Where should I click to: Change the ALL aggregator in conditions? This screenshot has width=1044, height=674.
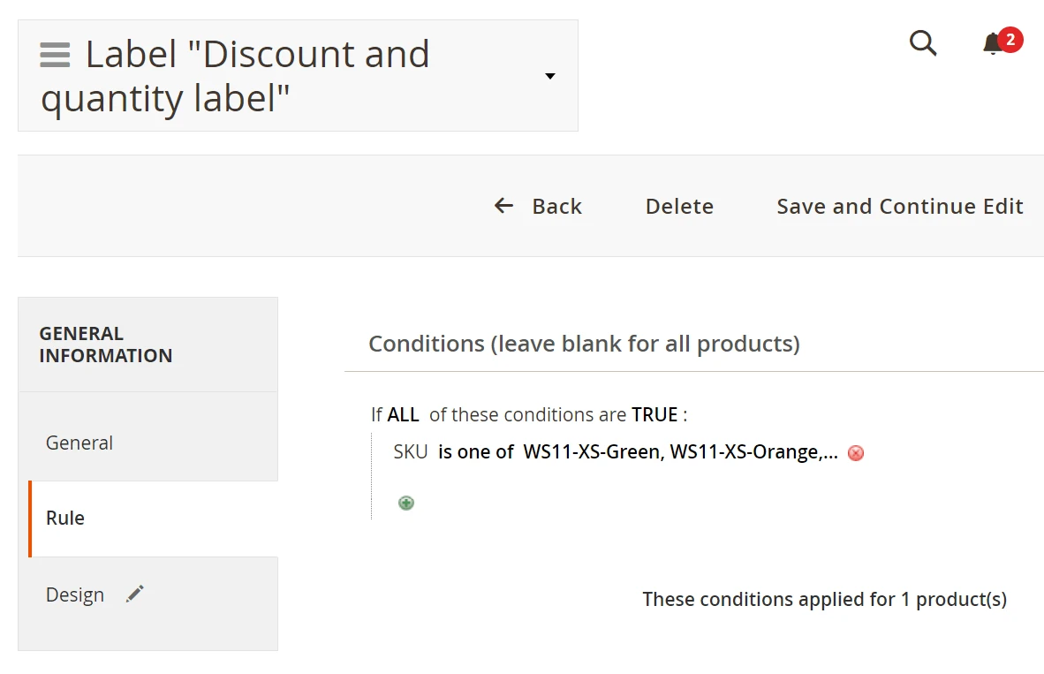[403, 415]
